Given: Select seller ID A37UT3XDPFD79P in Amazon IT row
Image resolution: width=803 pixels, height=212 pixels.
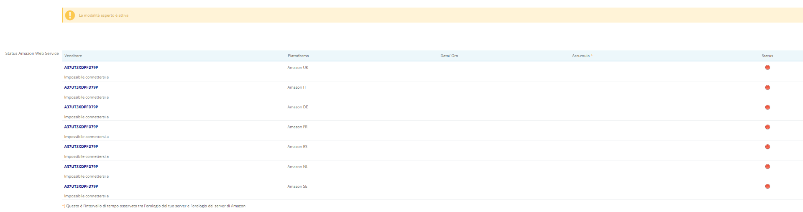Looking at the screenshot, I should [x=81, y=87].
